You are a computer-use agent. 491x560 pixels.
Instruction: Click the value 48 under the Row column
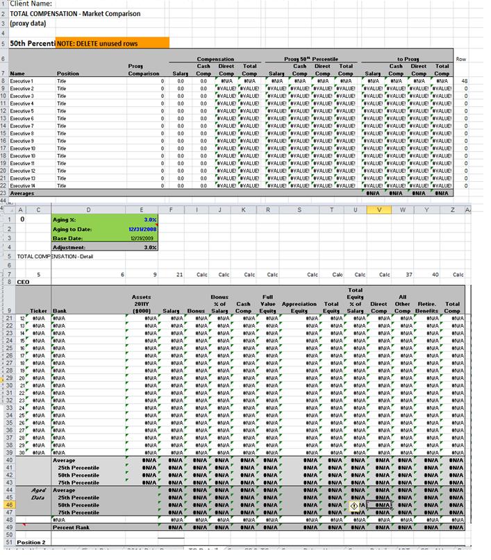pos(464,81)
